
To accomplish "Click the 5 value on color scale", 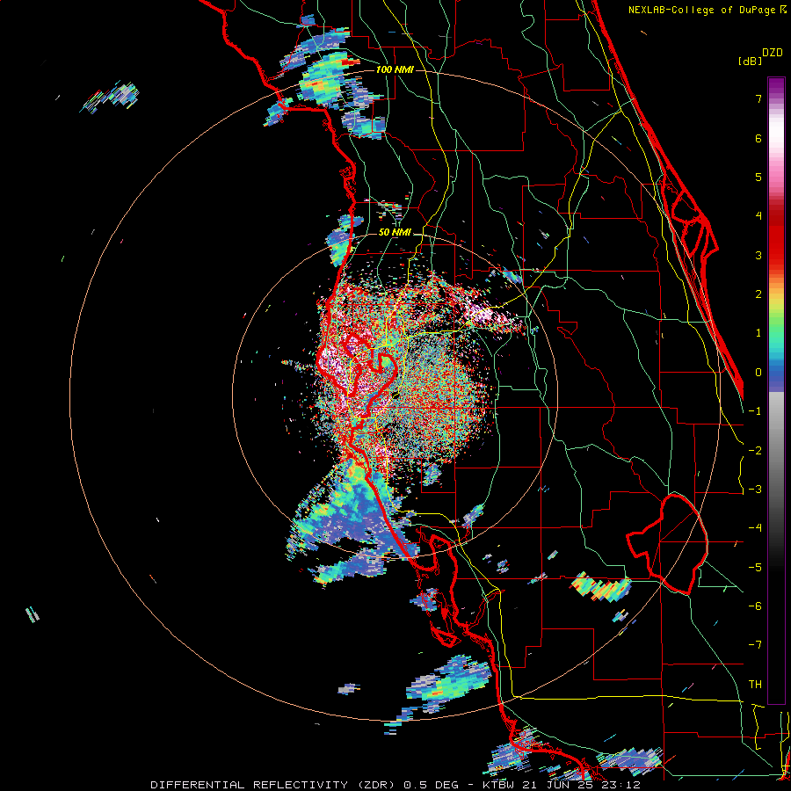I will click(x=758, y=177).
